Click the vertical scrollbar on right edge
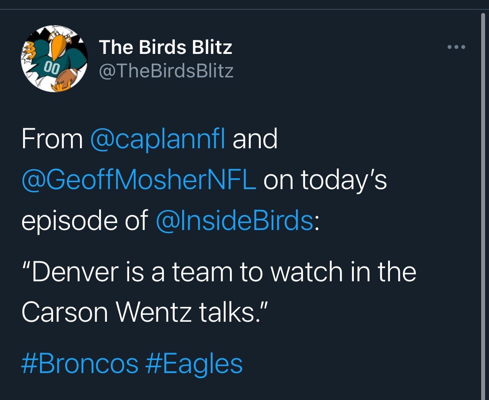 482,204
